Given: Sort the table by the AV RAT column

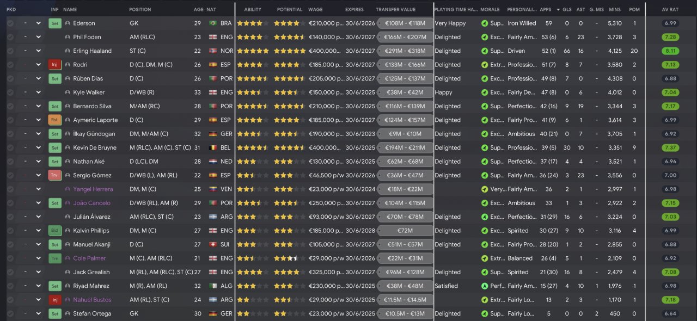Looking at the screenshot, I should pyautogui.click(x=670, y=10).
